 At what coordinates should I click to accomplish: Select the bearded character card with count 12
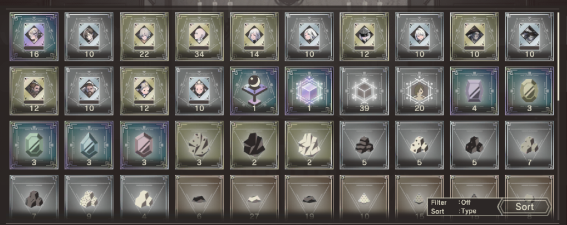click(34, 91)
